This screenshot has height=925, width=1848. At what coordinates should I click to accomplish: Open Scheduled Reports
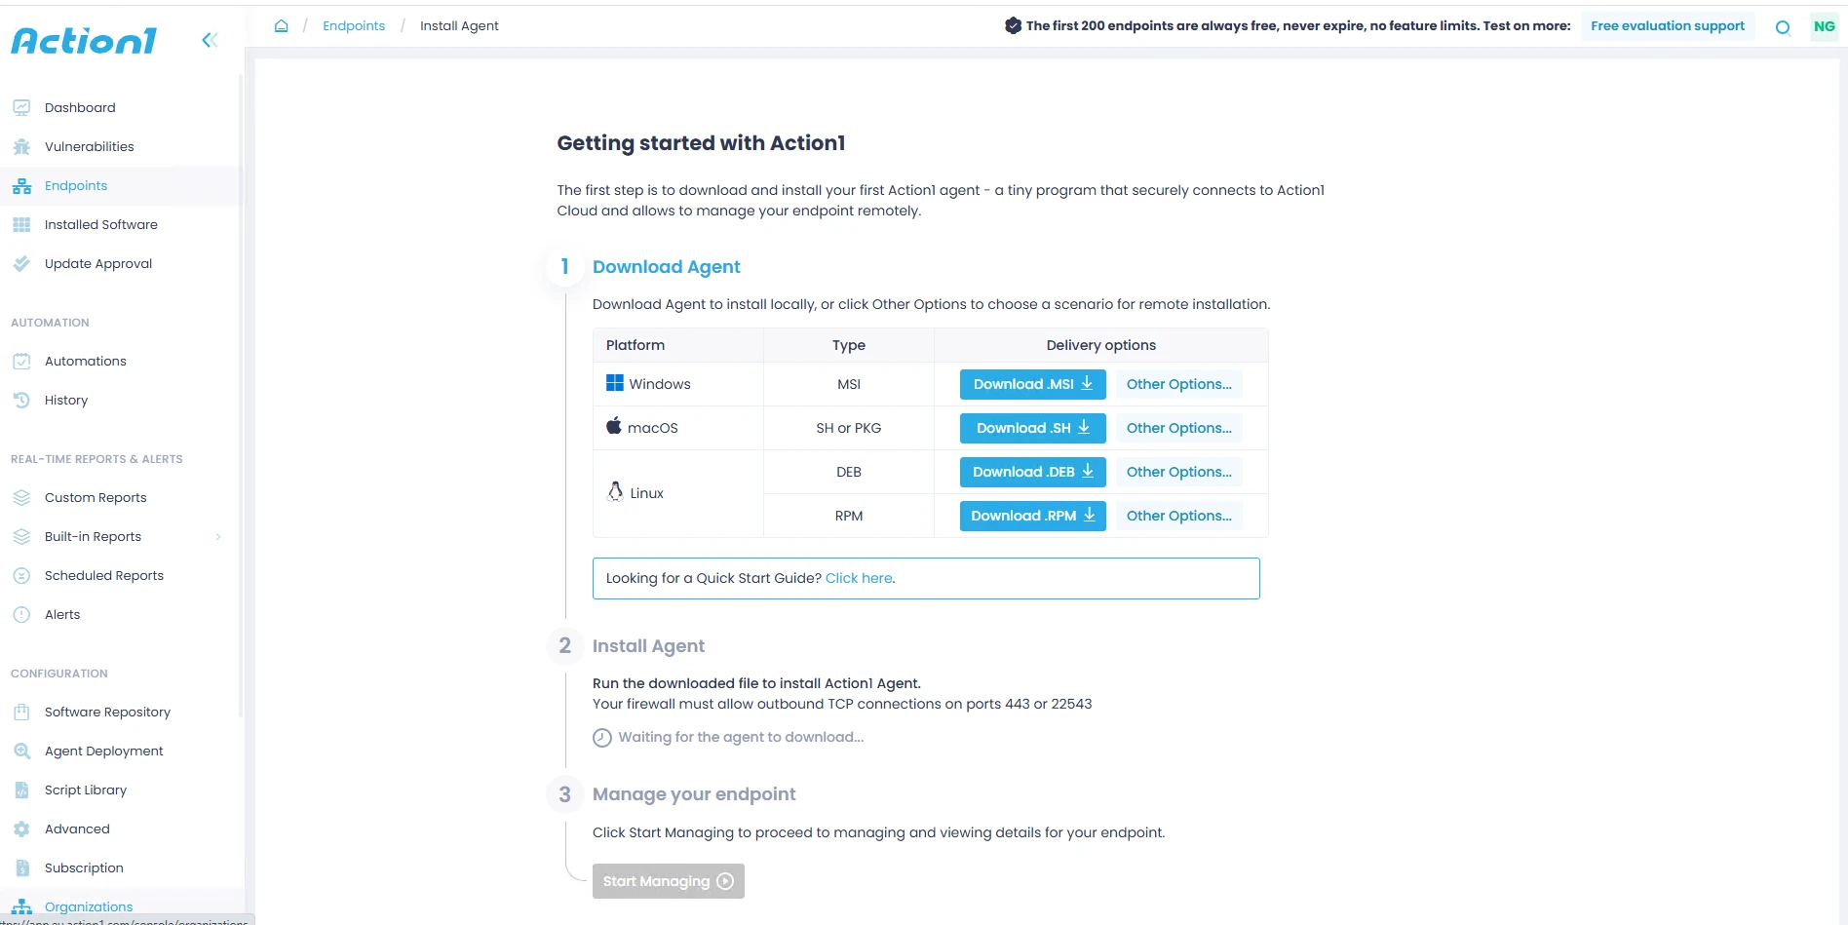click(x=104, y=576)
